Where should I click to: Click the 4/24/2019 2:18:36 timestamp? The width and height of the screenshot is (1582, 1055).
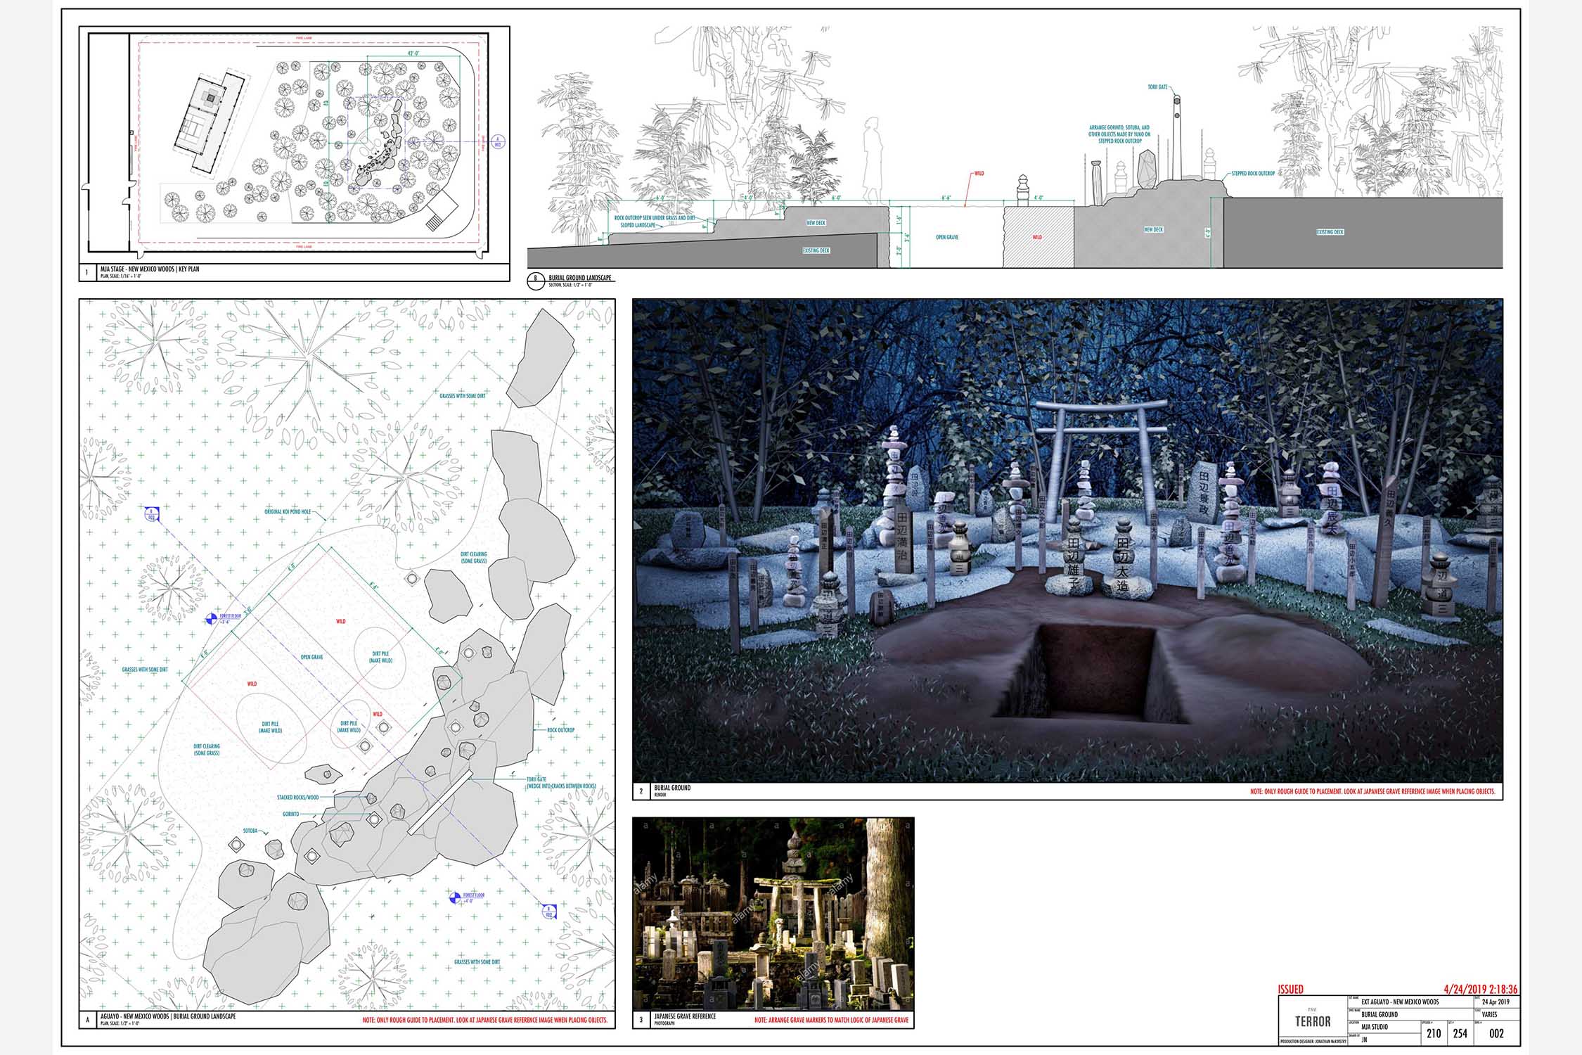pos(1480,989)
